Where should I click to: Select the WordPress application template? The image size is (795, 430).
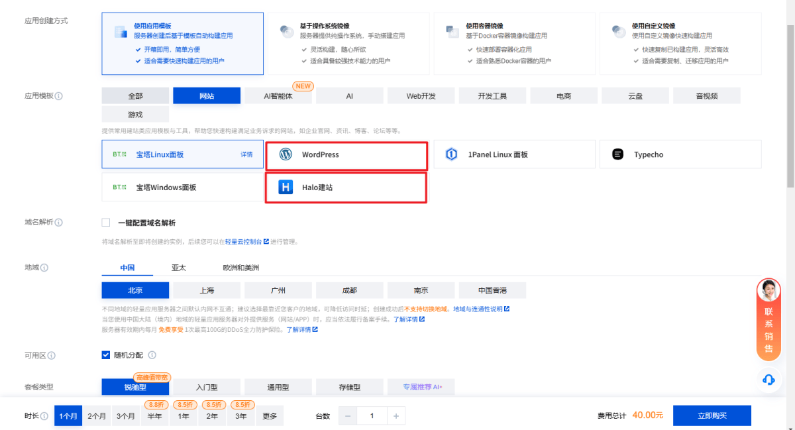point(346,155)
